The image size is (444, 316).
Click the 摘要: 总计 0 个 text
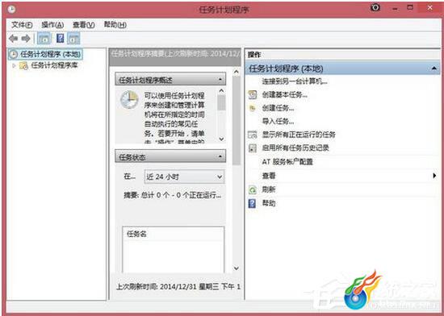(x=173, y=195)
